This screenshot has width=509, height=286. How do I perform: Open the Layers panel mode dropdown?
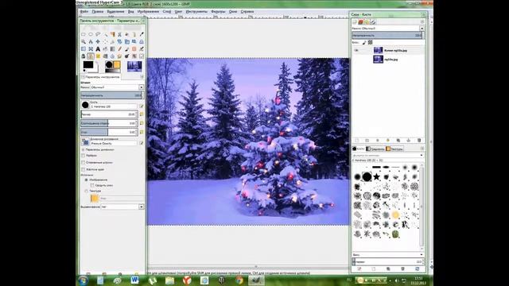pyautogui.click(x=387, y=29)
